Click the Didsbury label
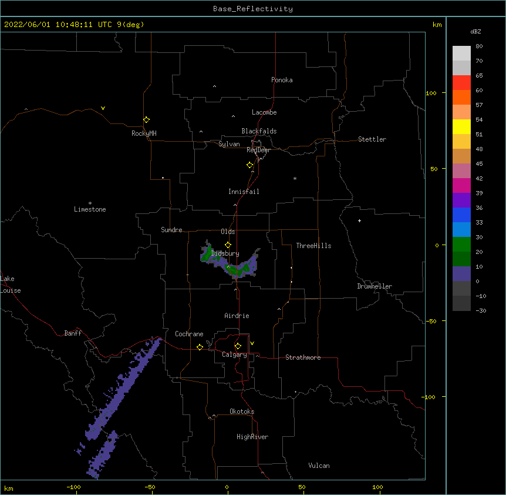The width and height of the screenshot is (506, 495). (x=225, y=253)
